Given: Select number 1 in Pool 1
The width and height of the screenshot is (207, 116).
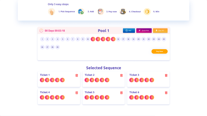Looking at the screenshot, I should (42, 39).
